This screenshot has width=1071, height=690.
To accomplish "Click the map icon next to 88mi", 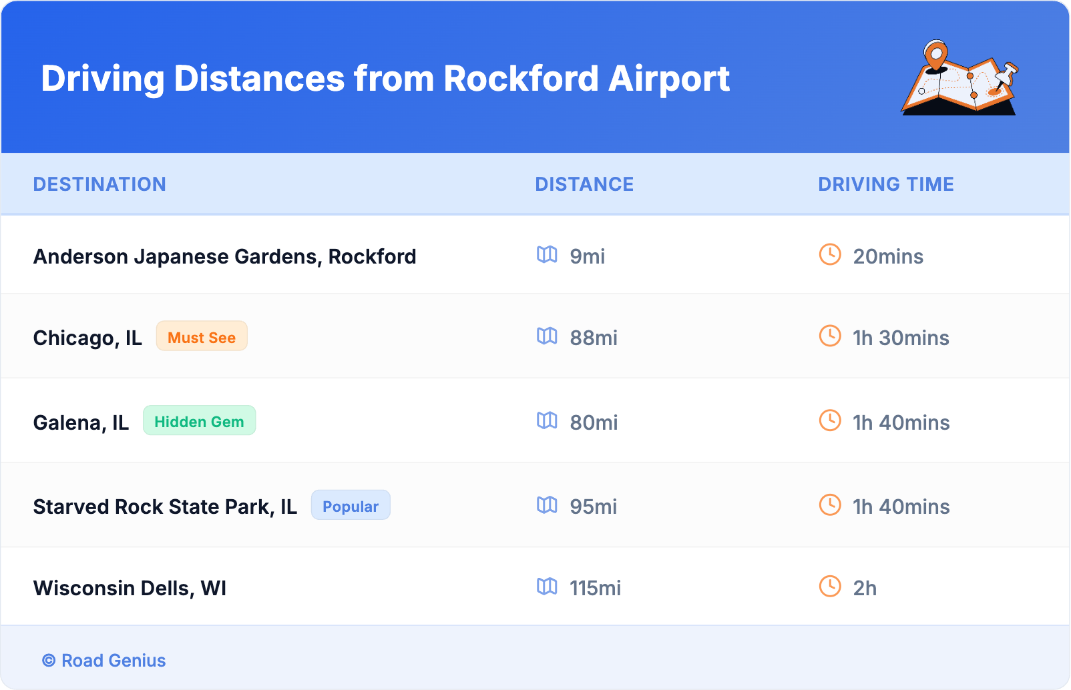I will coord(547,336).
